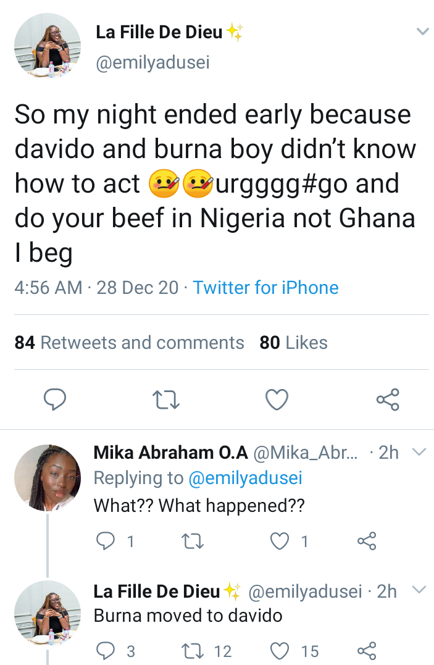Open the @emilyadusei mention in Mika's reply

click(246, 479)
